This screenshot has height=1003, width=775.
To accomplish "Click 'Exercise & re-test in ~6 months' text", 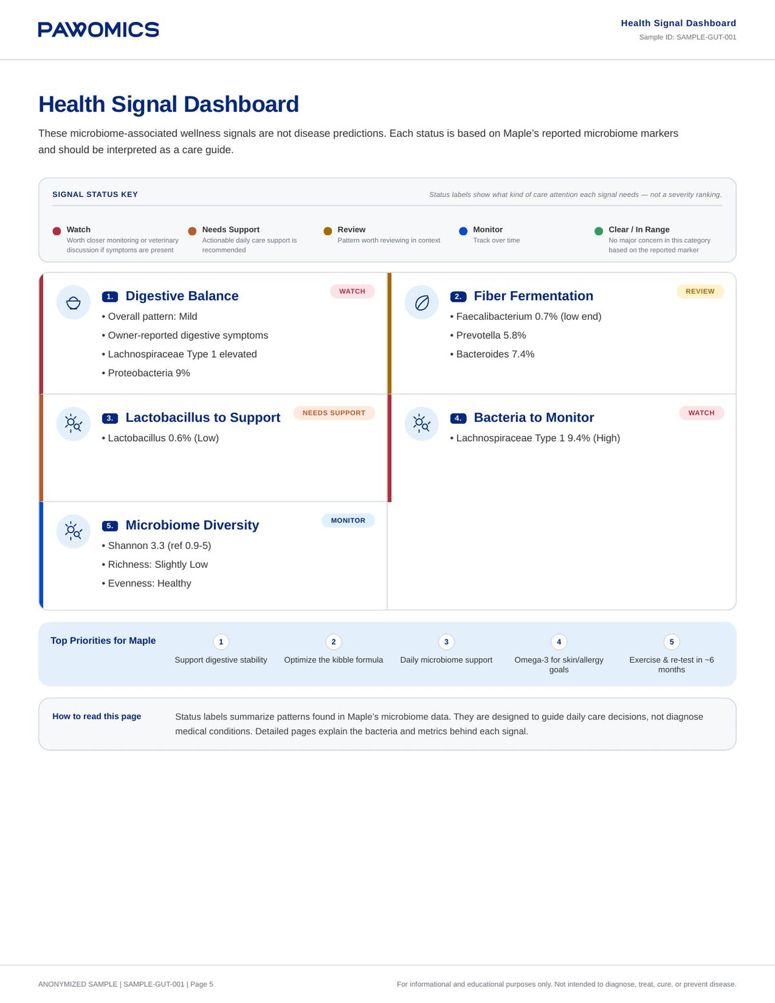I will point(672,665).
